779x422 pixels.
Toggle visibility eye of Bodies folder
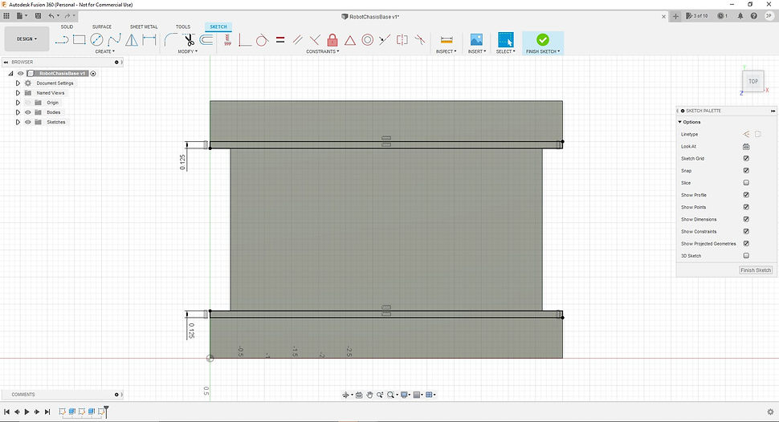click(x=28, y=112)
